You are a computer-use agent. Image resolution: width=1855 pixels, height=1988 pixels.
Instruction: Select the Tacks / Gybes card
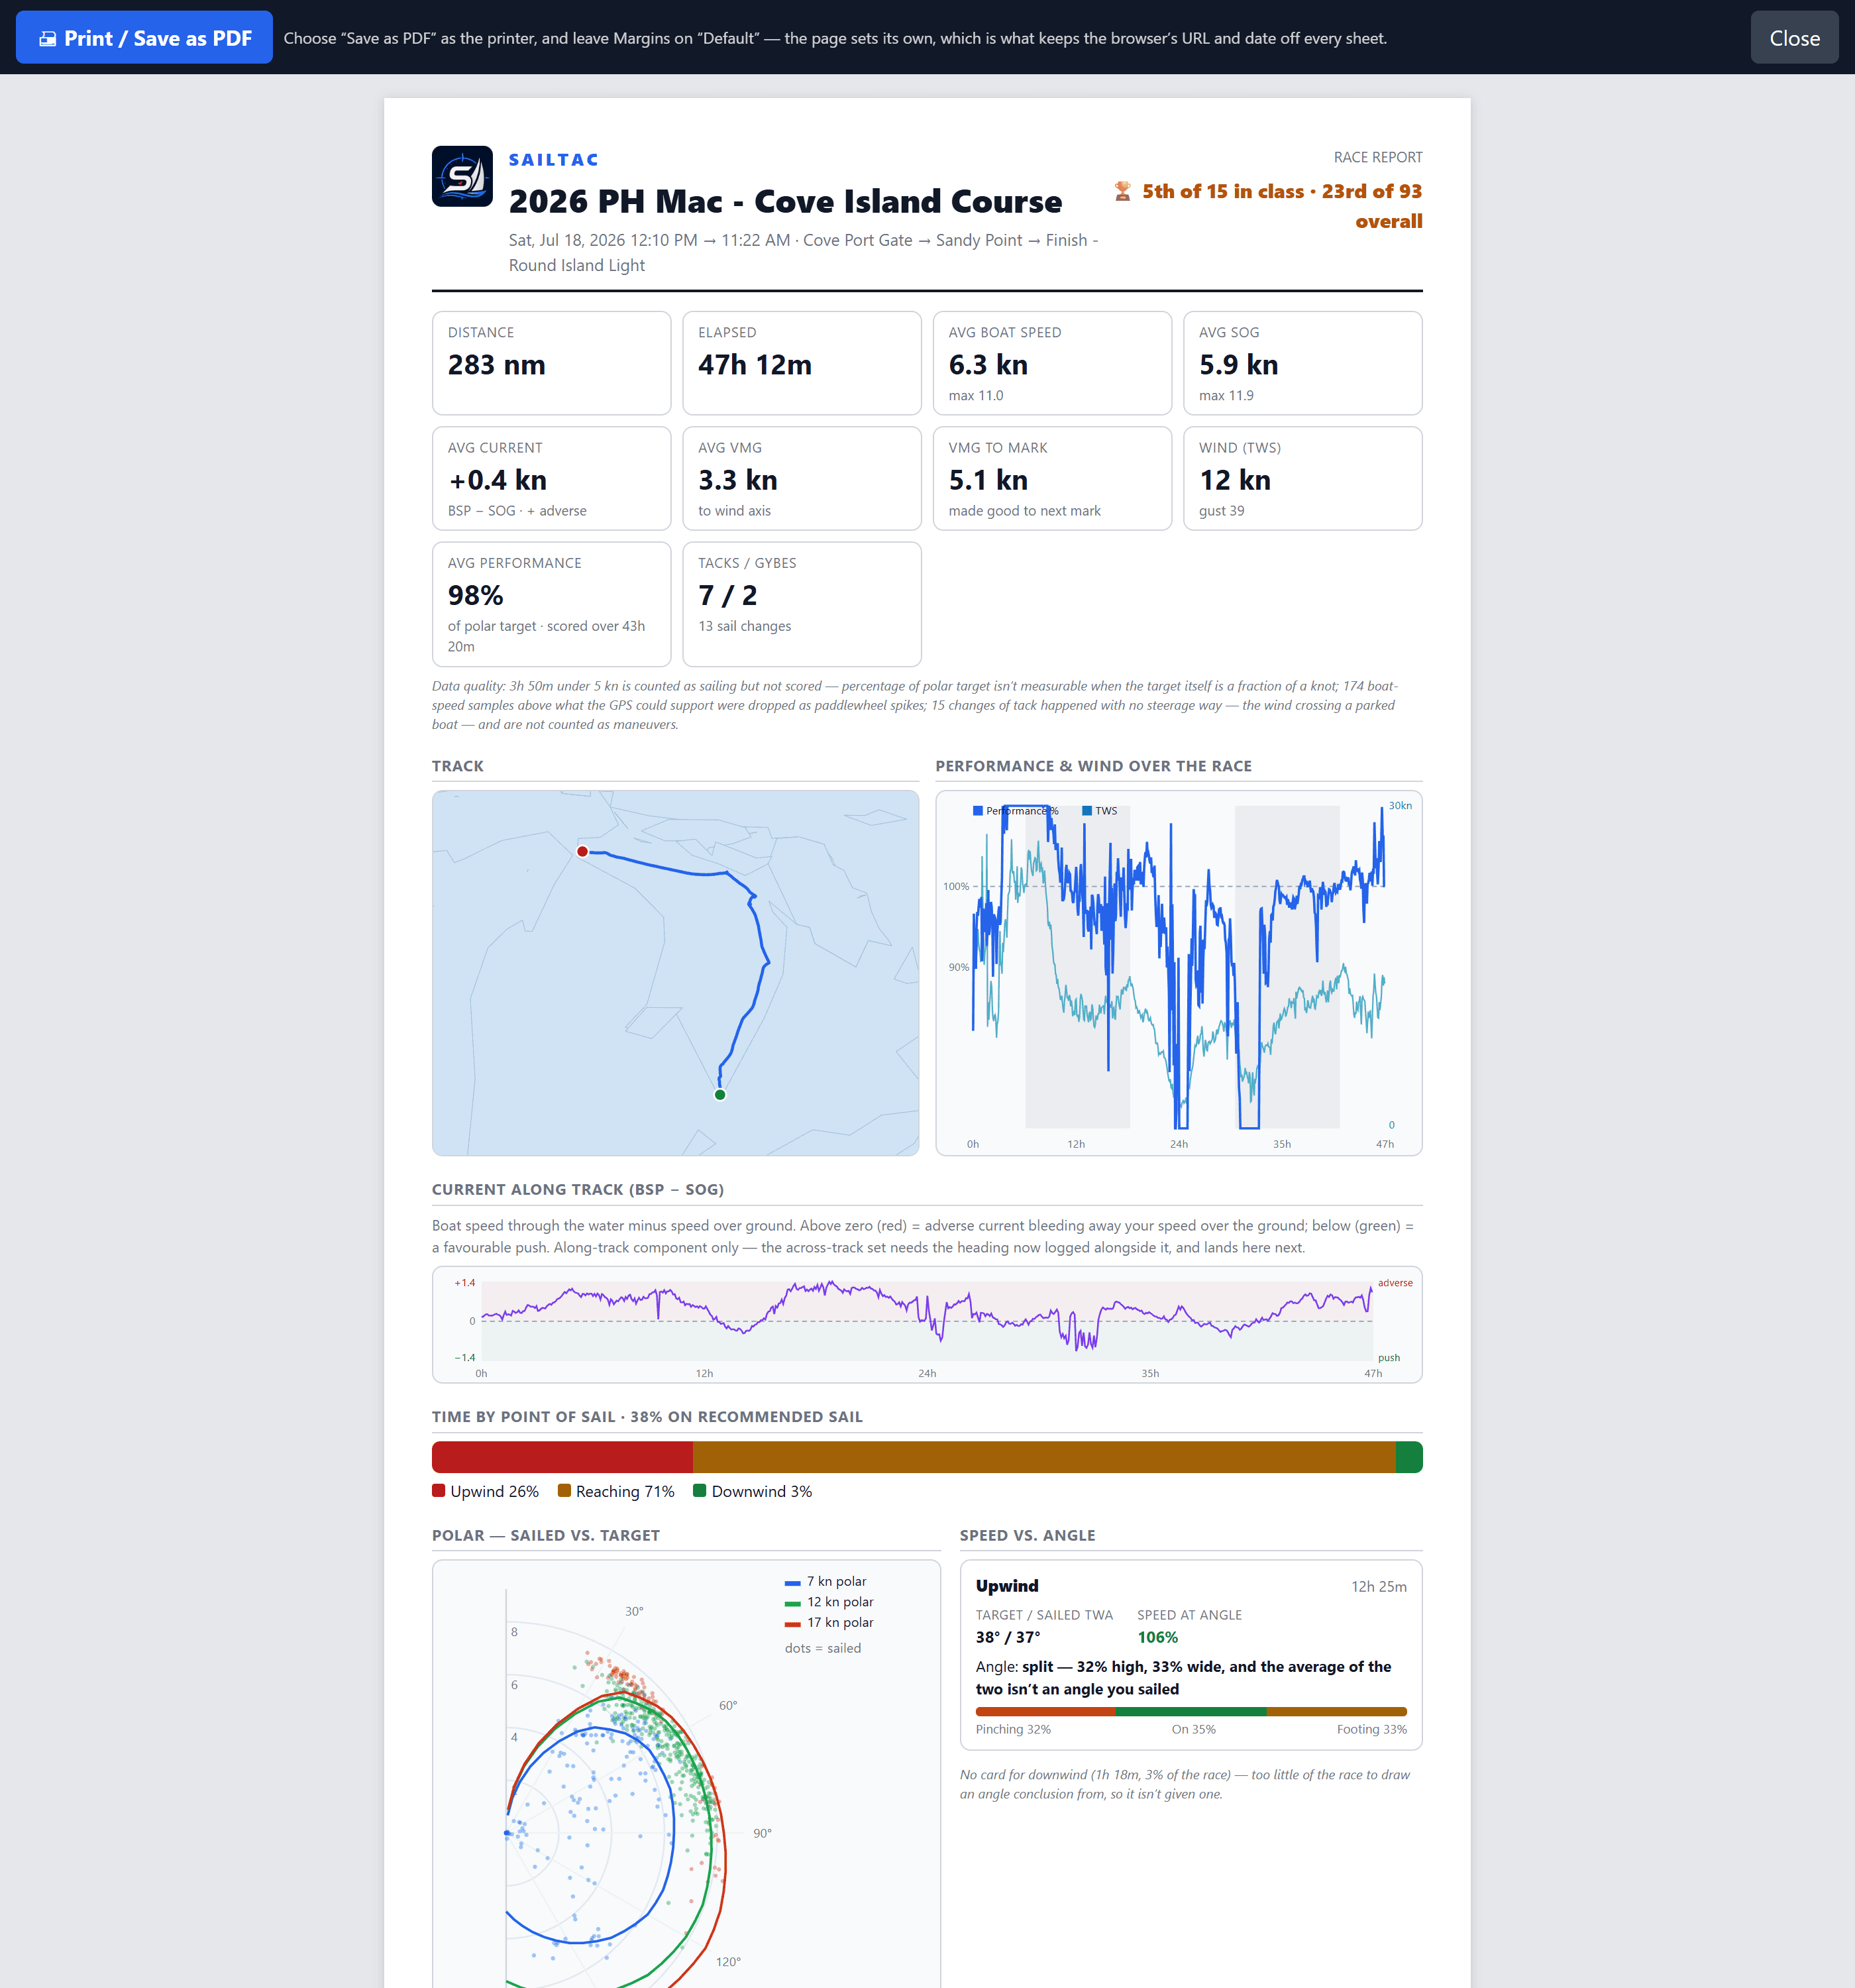click(x=802, y=604)
